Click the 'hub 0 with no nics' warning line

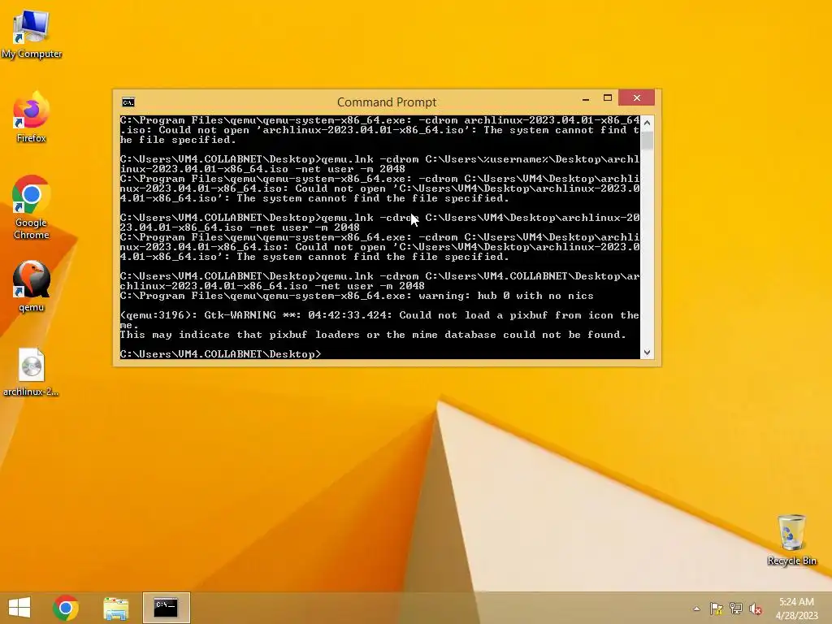coord(357,296)
